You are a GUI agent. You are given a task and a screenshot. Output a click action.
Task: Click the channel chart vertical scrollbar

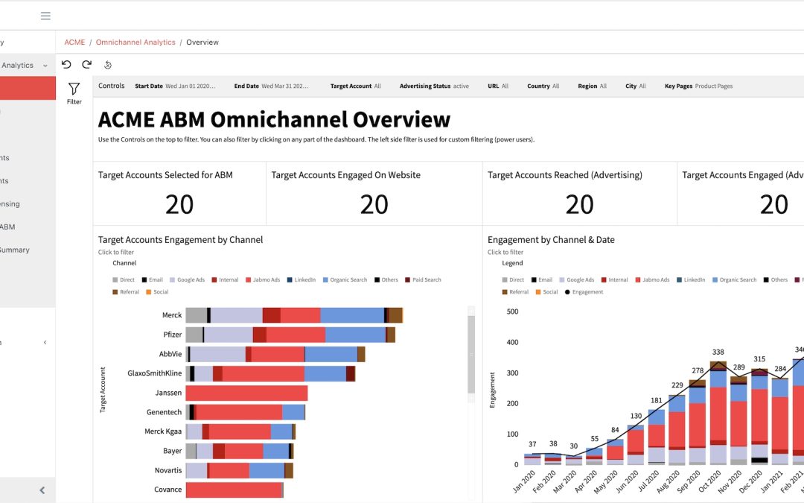pyautogui.click(x=471, y=354)
